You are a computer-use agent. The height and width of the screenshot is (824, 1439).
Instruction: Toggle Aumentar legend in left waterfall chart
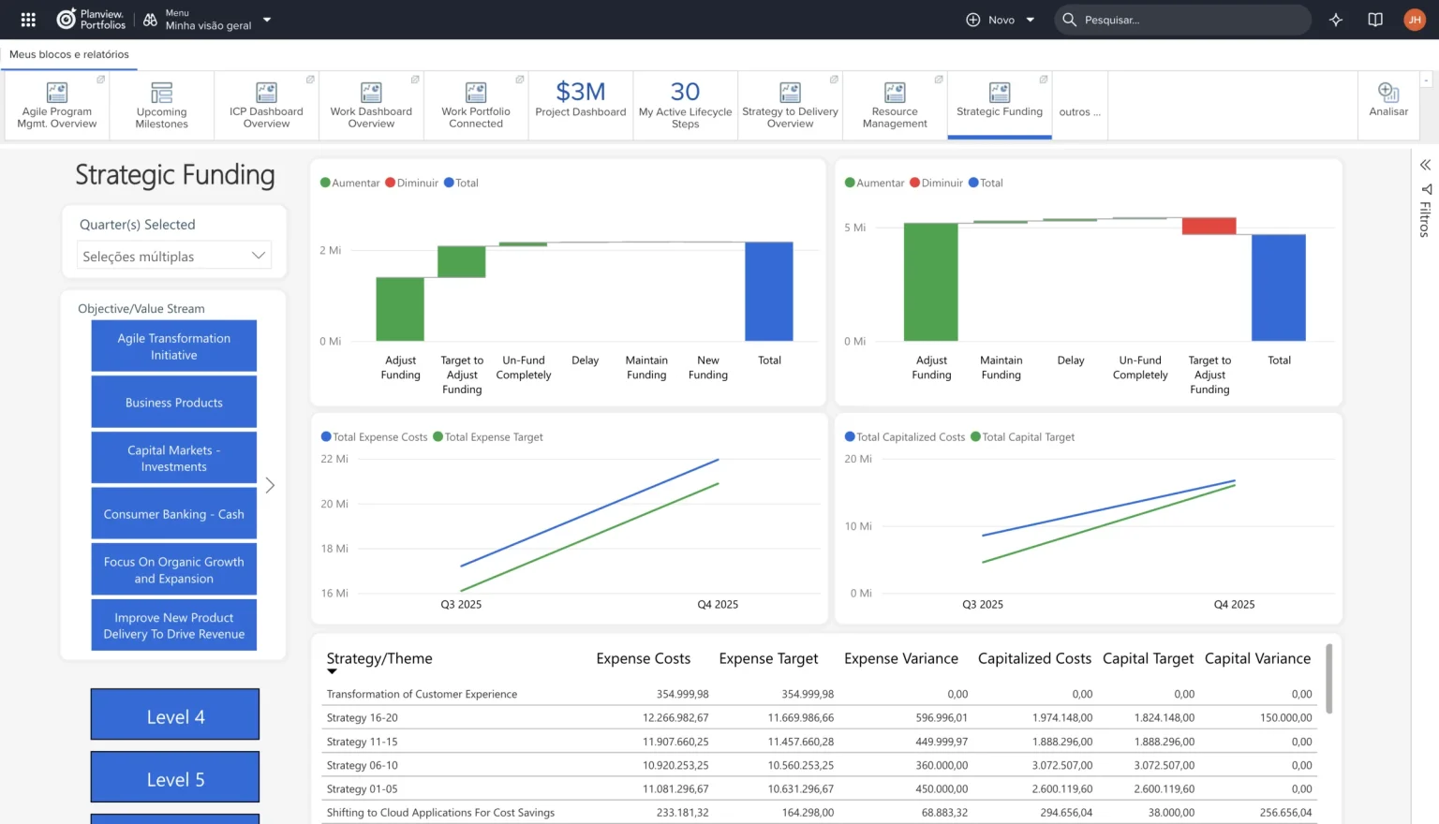click(x=350, y=183)
